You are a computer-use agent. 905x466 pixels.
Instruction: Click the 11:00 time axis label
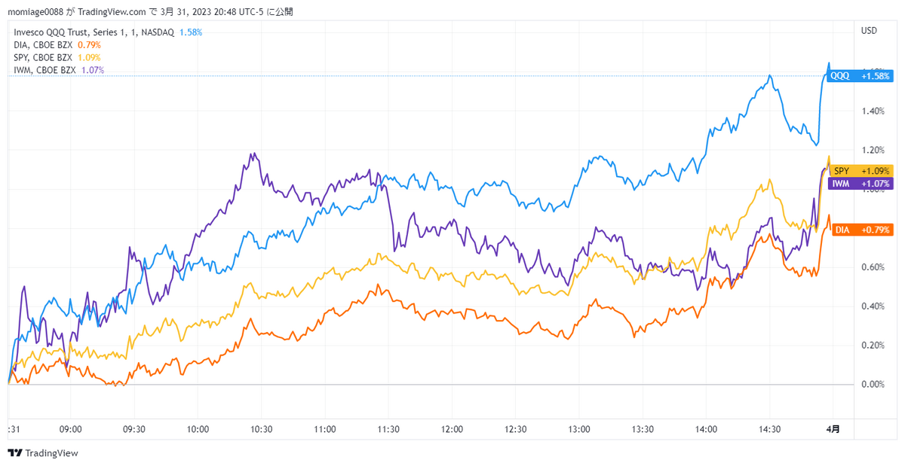(324, 428)
